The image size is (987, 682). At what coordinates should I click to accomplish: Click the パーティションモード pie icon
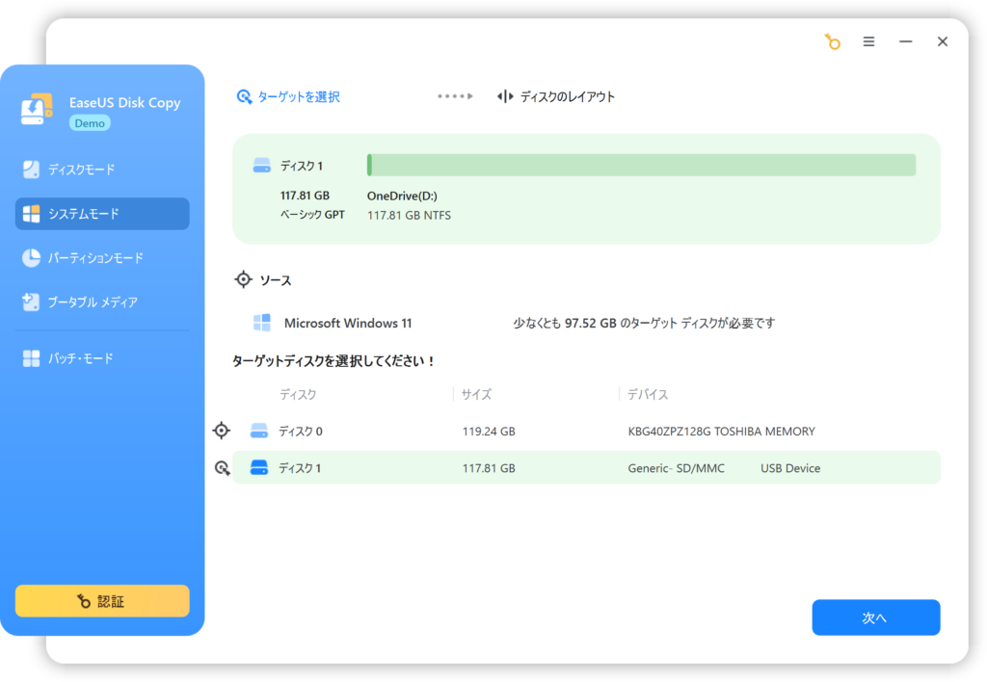point(31,258)
